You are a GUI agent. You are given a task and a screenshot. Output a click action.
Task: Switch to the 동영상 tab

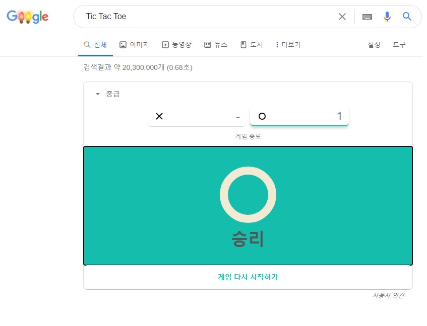177,45
